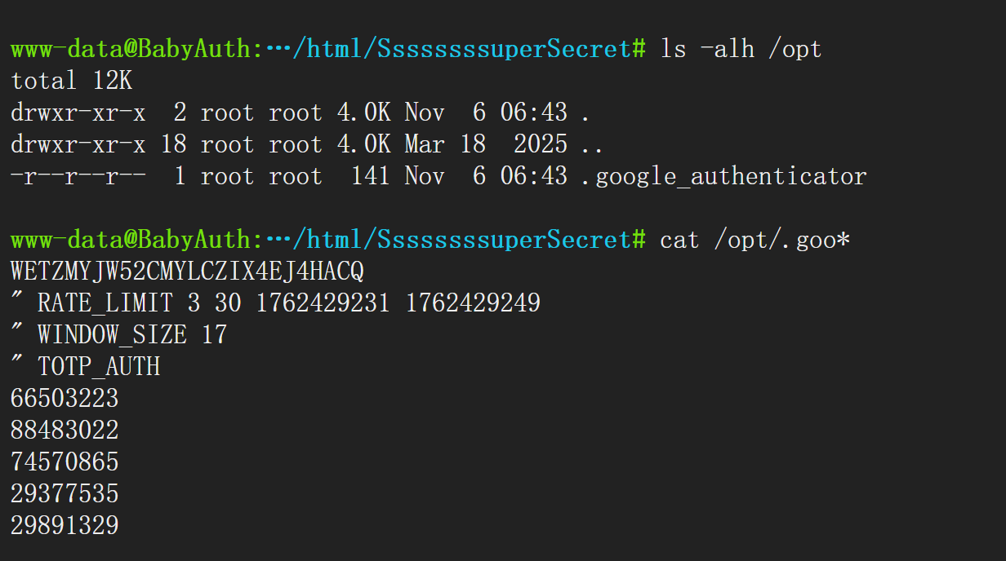Click the window size value 17
Image resolution: width=1006 pixels, height=561 pixels.
coord(214,335)
